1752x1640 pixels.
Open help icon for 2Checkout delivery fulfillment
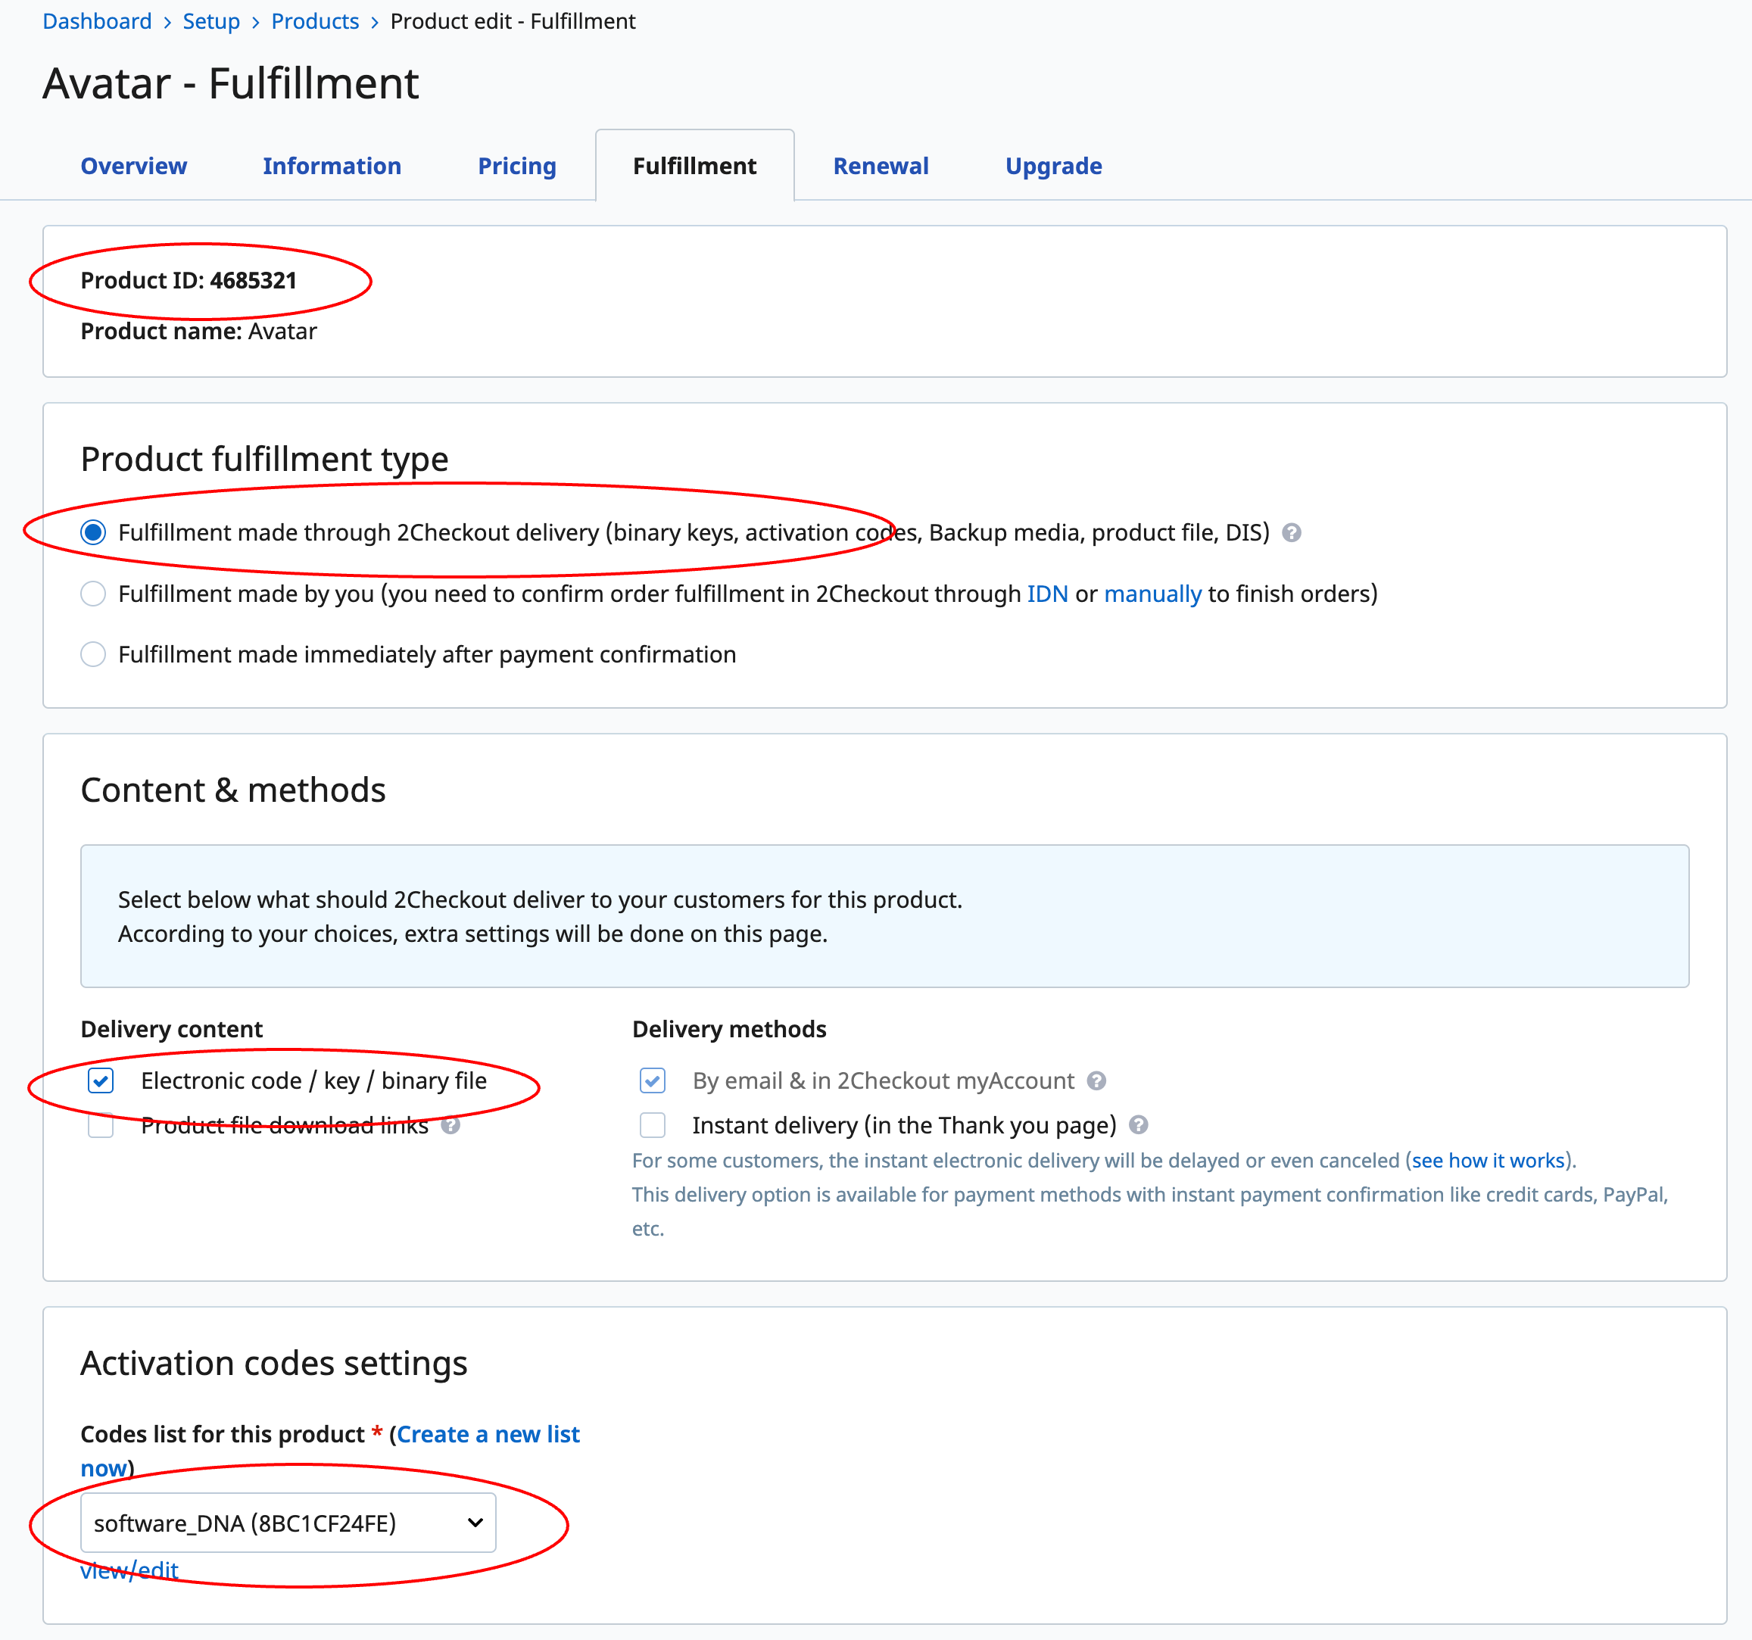click(1291, 533)
